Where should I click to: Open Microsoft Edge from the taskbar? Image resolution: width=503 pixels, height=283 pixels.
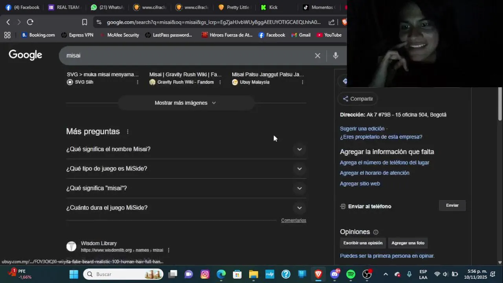221,274
